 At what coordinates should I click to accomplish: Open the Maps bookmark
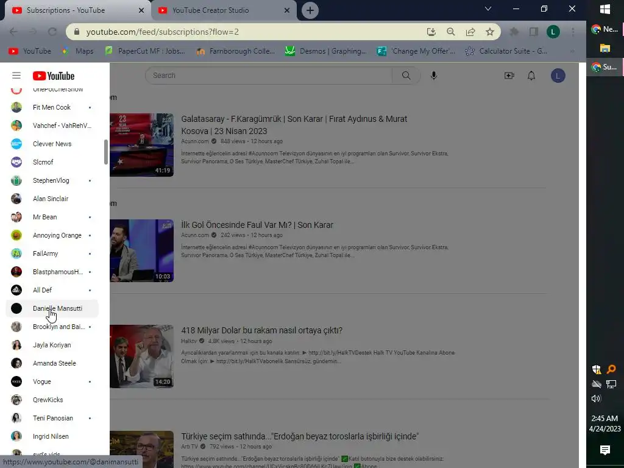78,51
